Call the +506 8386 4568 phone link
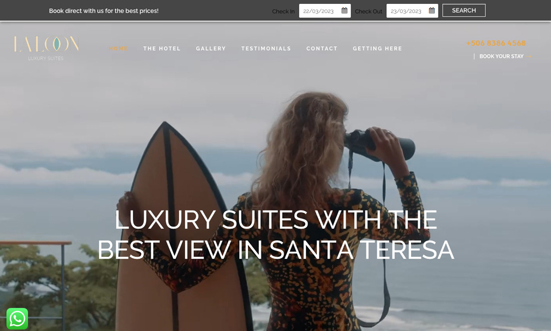This screenshot has width=551, height=331. tap(496, 43)
